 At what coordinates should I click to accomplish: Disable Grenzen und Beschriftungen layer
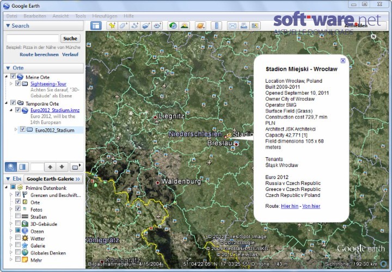(18, 194)
